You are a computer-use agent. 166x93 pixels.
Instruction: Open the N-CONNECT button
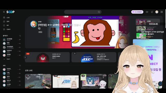(x=137, y=12)
